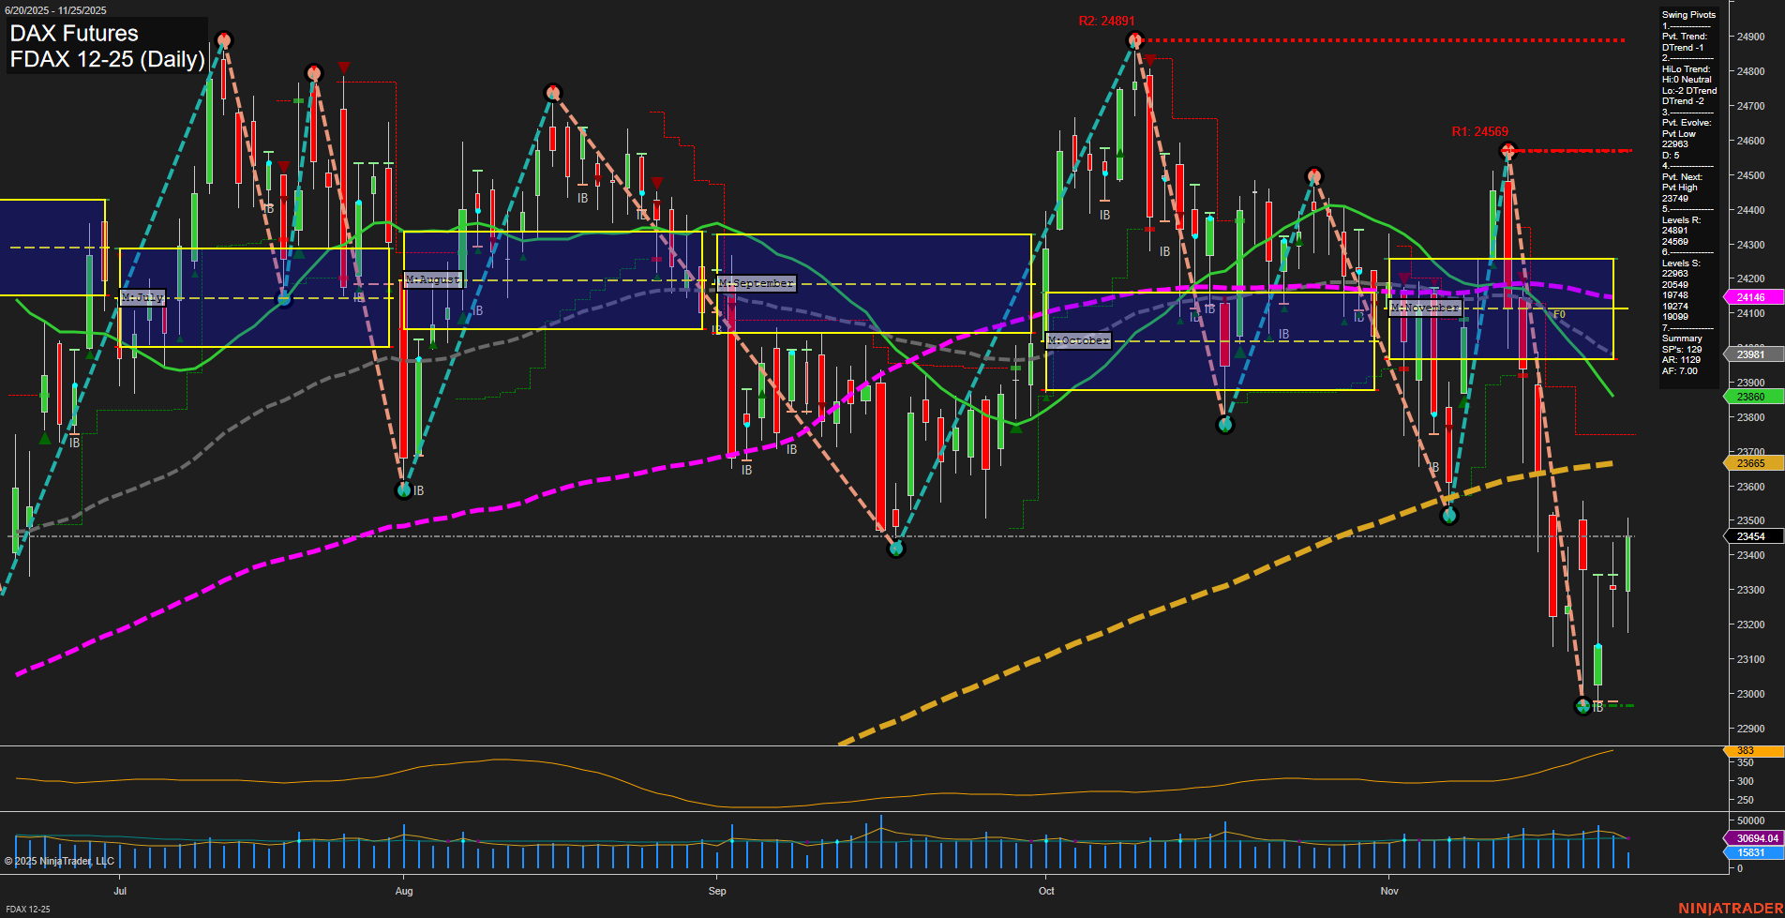Select the R1: 24569 pivot circle marker
The image size is (1785, 918).
pyautogui.click(x=1509, y=150)
